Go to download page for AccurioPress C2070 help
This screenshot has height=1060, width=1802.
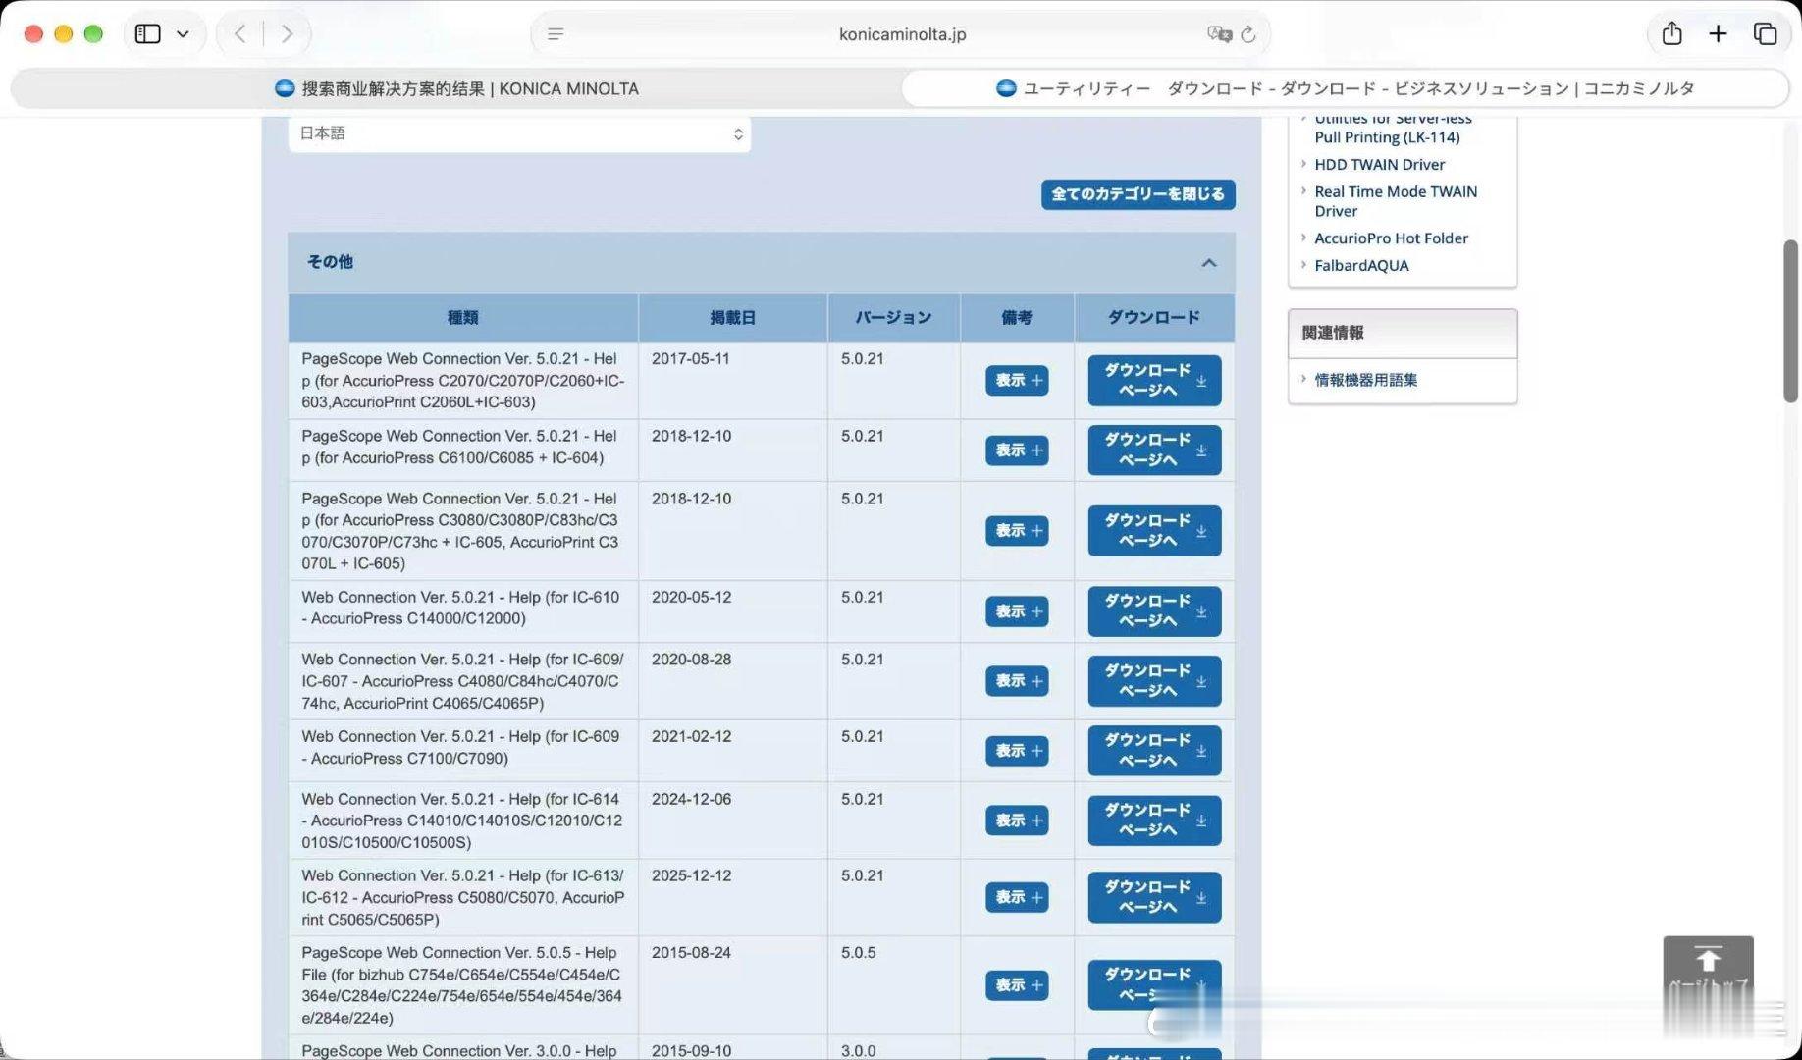click(1154, 380)
